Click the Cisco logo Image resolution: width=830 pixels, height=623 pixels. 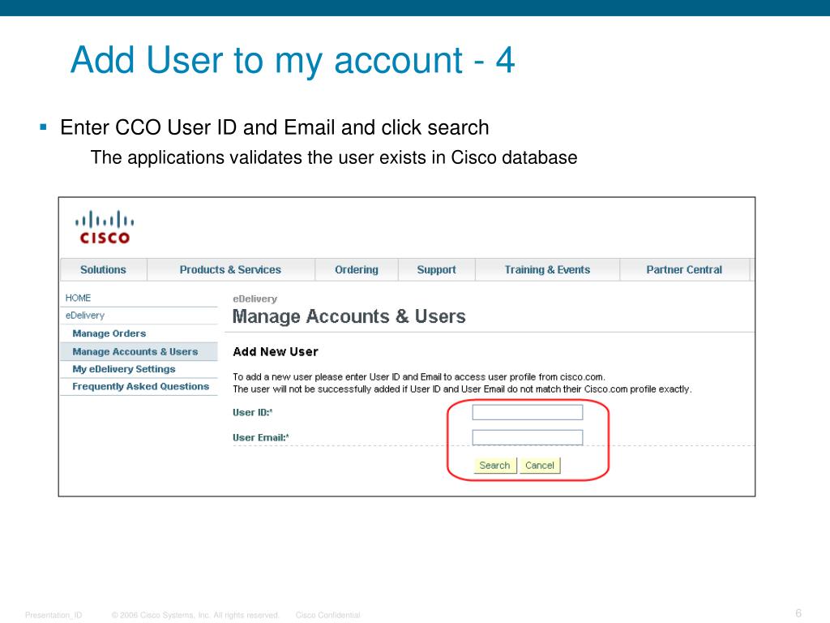point(105,227)
